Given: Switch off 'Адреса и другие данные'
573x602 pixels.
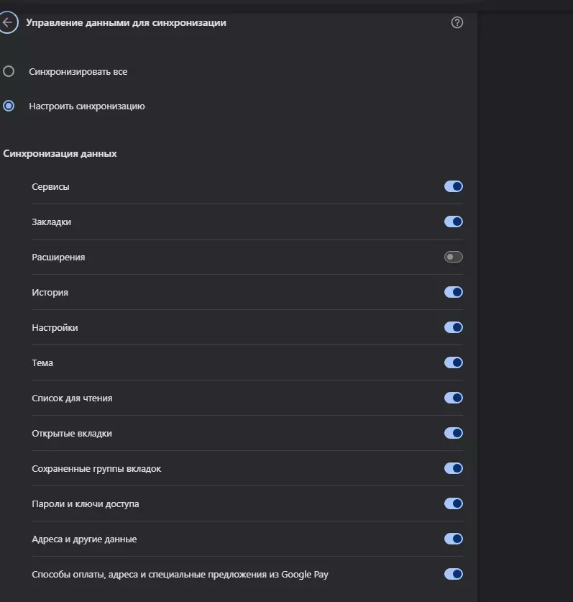Looking at the screenshot, I should tap(453, 539).
